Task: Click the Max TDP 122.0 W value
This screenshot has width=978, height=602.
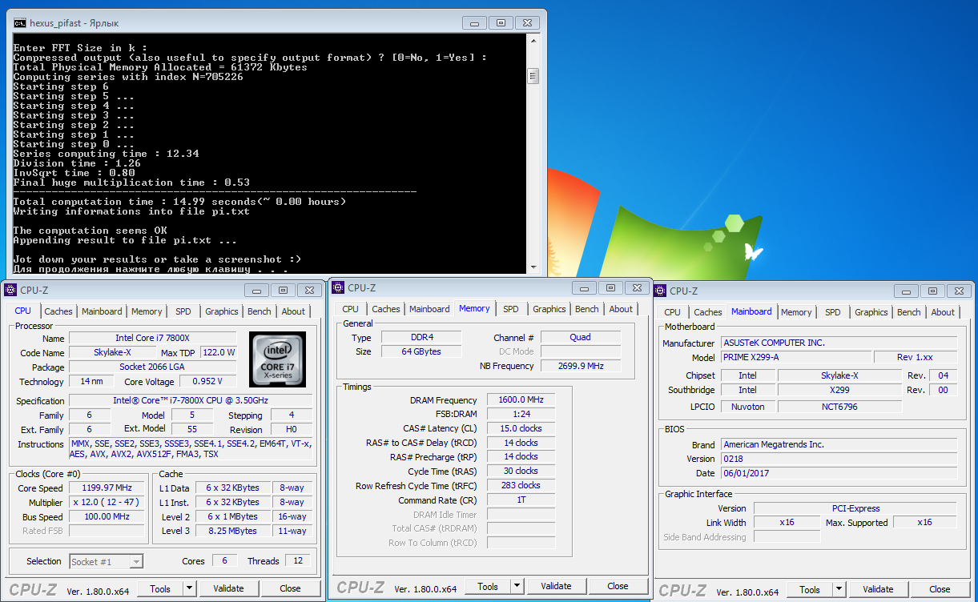Action: pos(218,352)
